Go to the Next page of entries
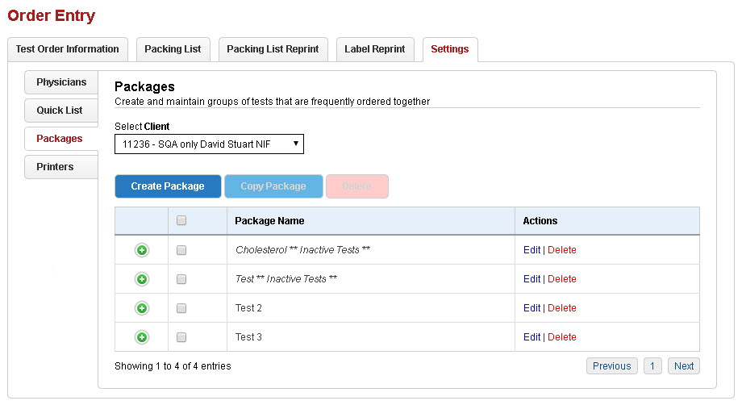The image size is (742, 405). pyautogui.click(x=684, y=366)
